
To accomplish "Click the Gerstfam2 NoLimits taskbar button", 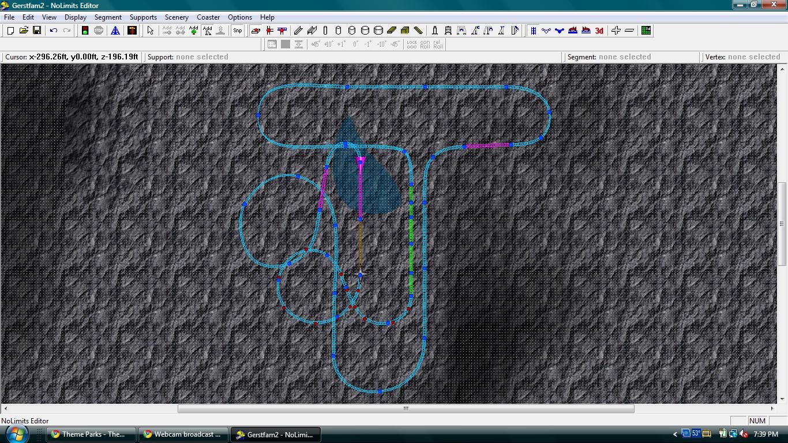I will [276, 434].
